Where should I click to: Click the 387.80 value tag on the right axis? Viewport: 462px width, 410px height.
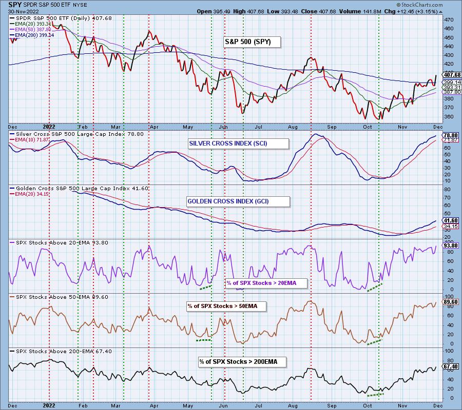click(x=452, y=92)
